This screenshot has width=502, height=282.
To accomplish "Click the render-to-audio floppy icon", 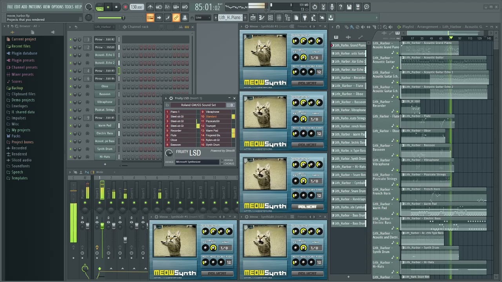I will pyautogui.click(x=358, y=7).
